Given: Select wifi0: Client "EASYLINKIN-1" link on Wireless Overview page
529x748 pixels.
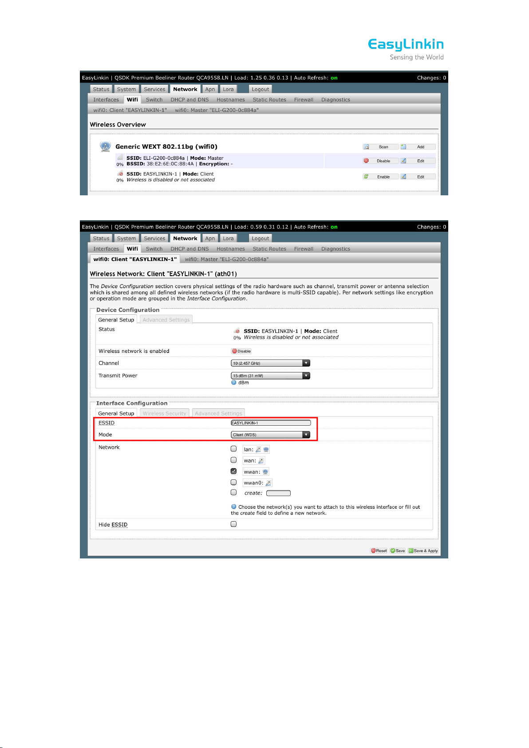Looking at the screenshot, I should 130,110.
